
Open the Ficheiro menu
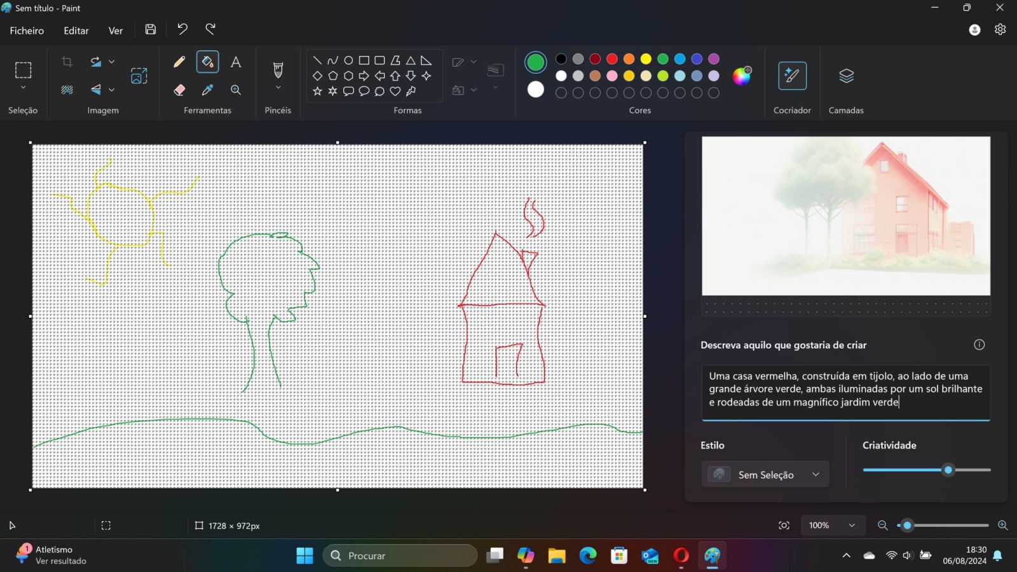coord(27,31)
